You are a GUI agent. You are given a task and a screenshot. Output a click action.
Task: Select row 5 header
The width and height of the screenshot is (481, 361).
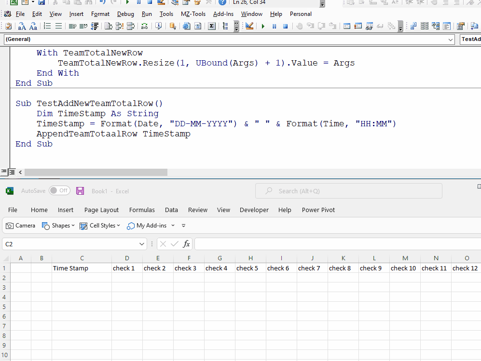click(x=4, y=307)
